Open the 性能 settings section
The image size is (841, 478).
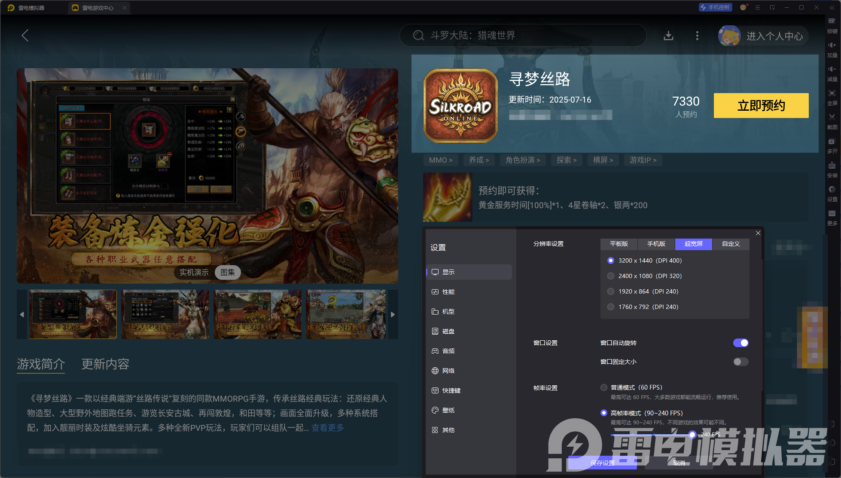[448, 292]
